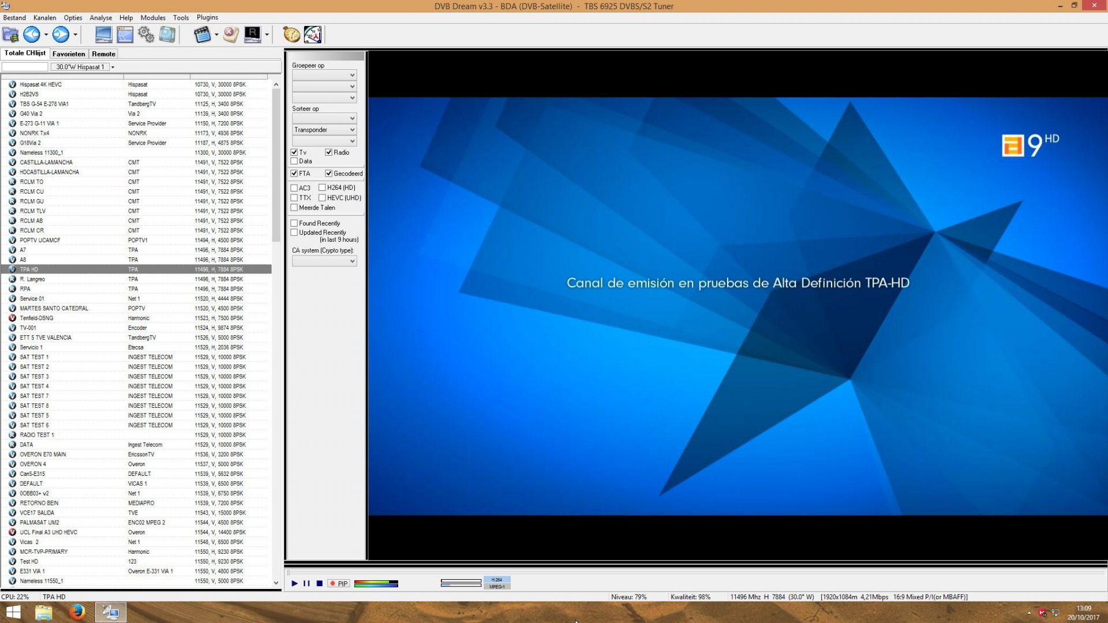Toggle the FTA checkbox

click(x=294, y=174)
